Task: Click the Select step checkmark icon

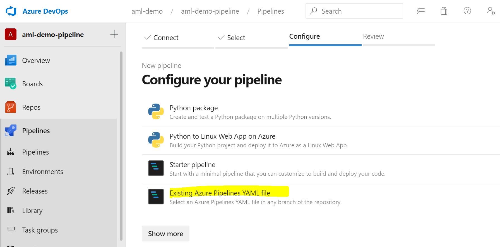Action: click(221, 37)
